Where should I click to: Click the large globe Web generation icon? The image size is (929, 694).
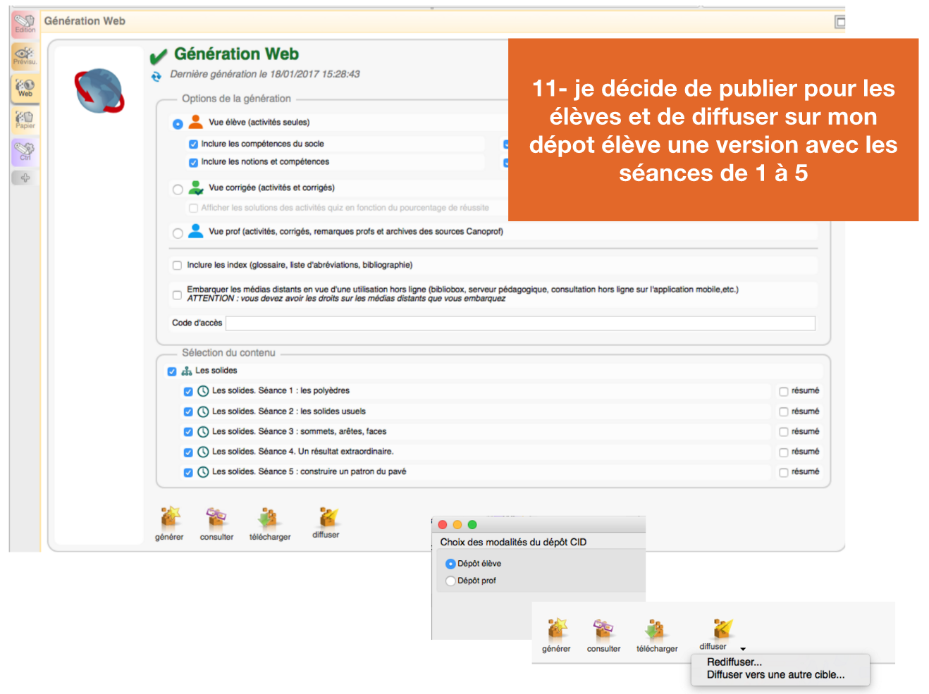[x=99, y=91]
